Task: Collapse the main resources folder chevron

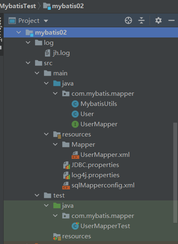Action: coord(46,134)
